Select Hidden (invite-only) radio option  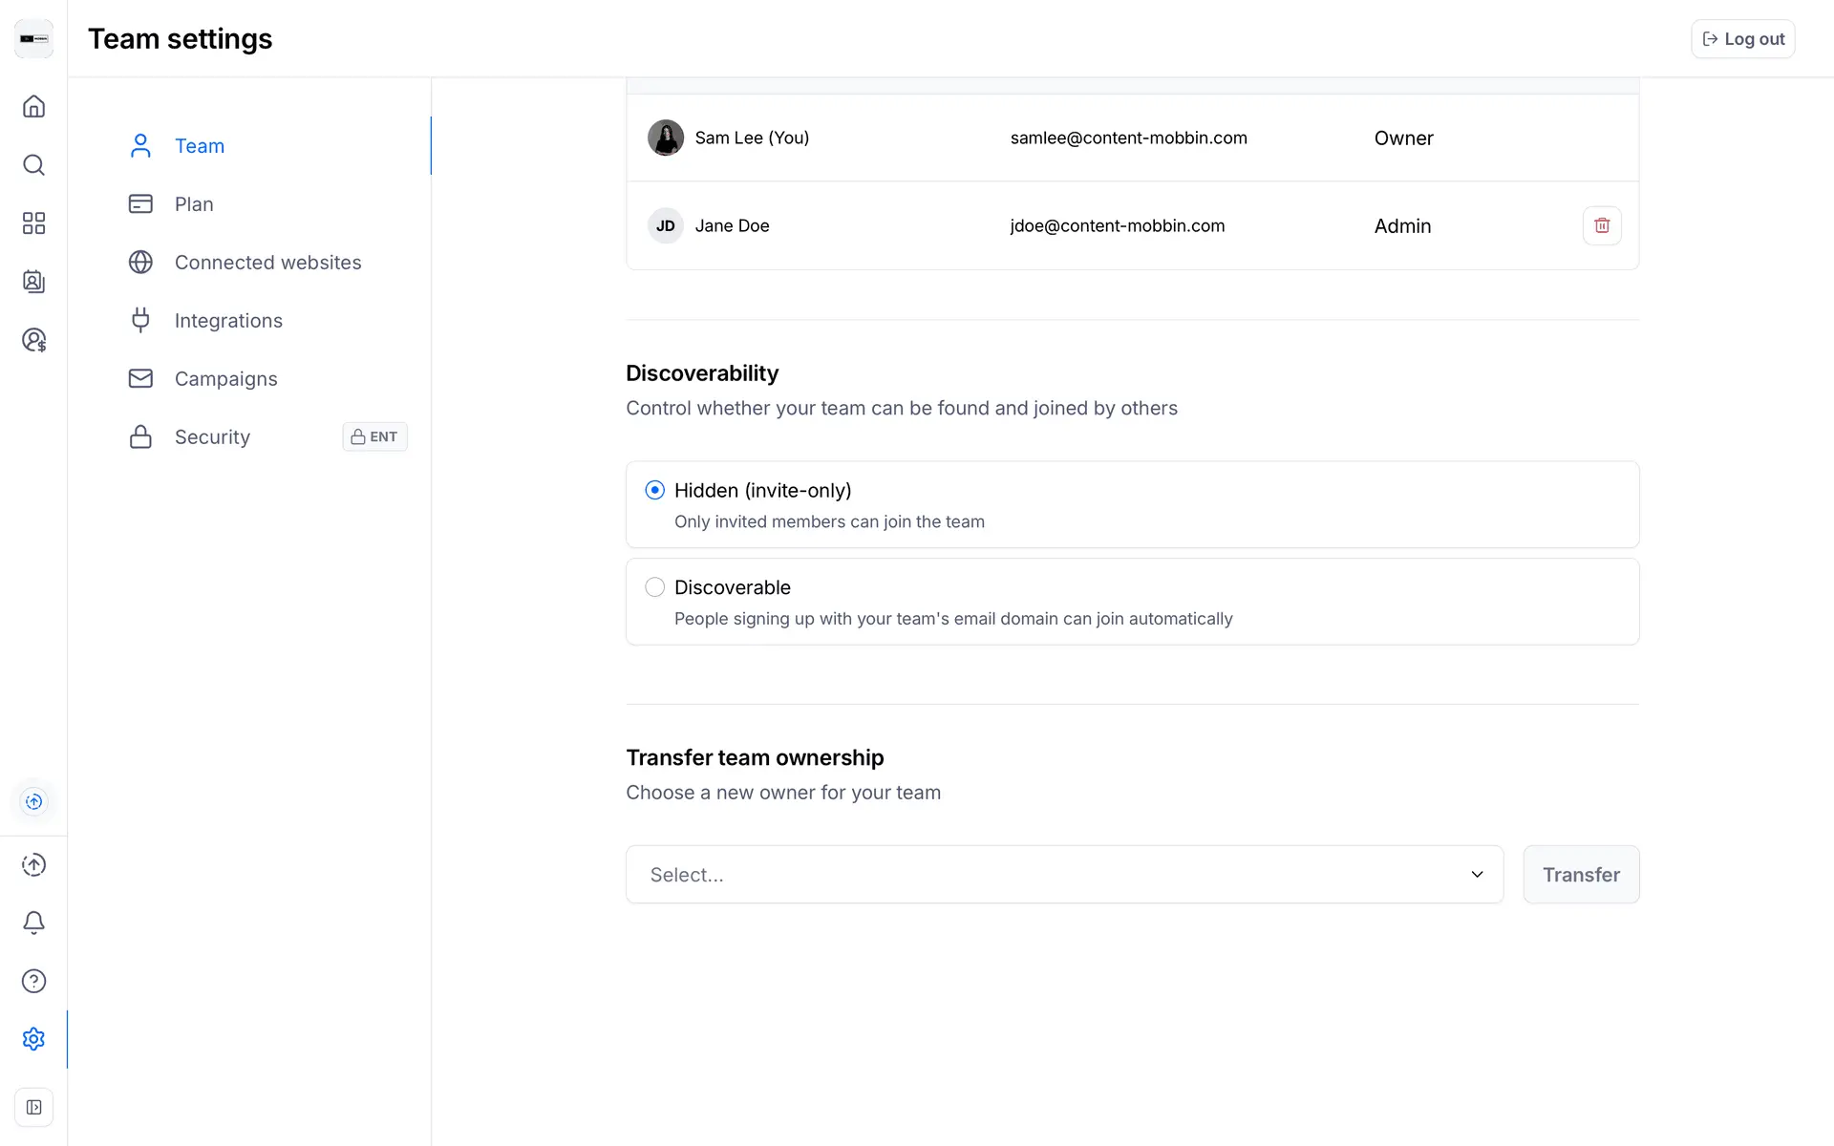click(x=654, y=490)
